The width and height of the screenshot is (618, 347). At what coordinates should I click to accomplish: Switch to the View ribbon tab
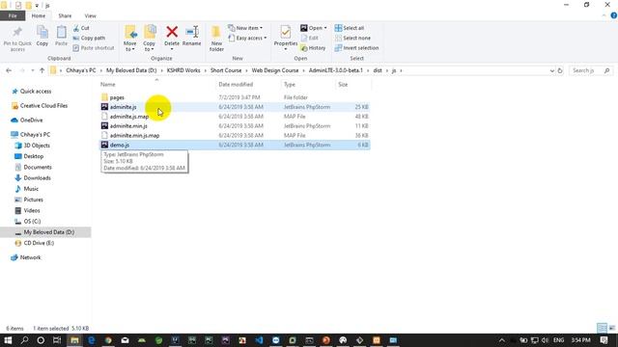[x=90, y=15]
